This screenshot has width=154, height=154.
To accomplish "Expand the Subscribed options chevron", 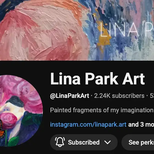I will 108,142.
